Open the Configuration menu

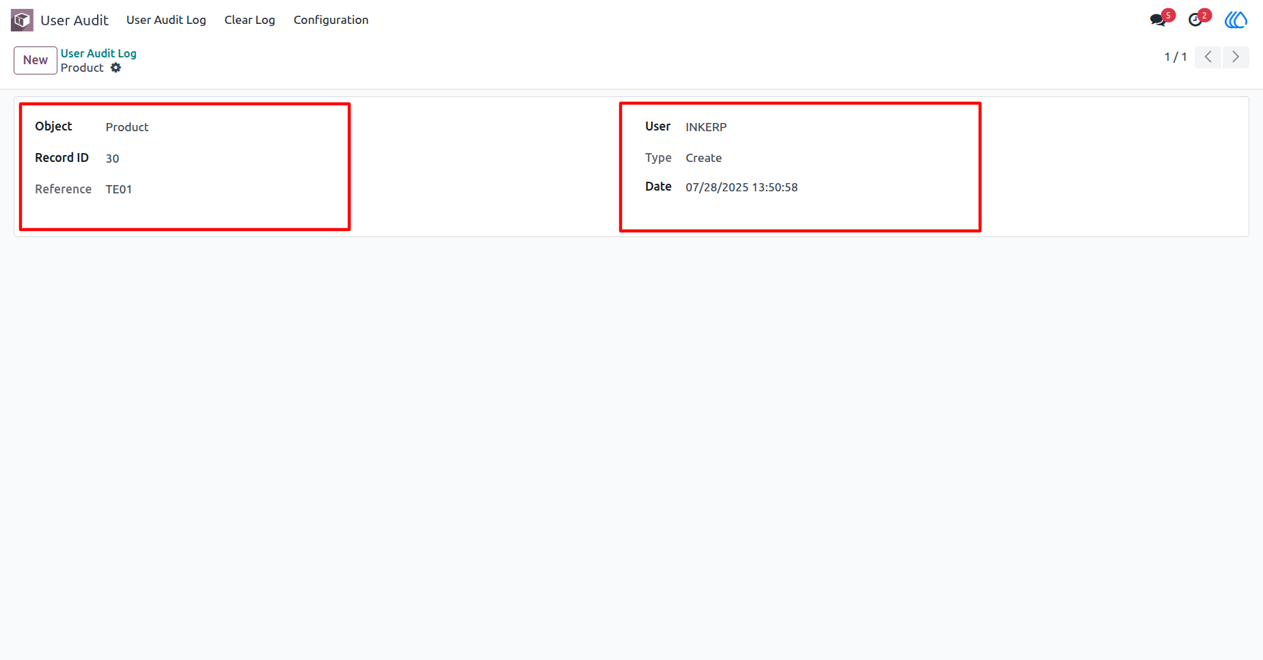coord(331,20)
